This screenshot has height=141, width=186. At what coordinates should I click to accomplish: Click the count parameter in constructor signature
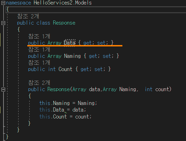162,89
